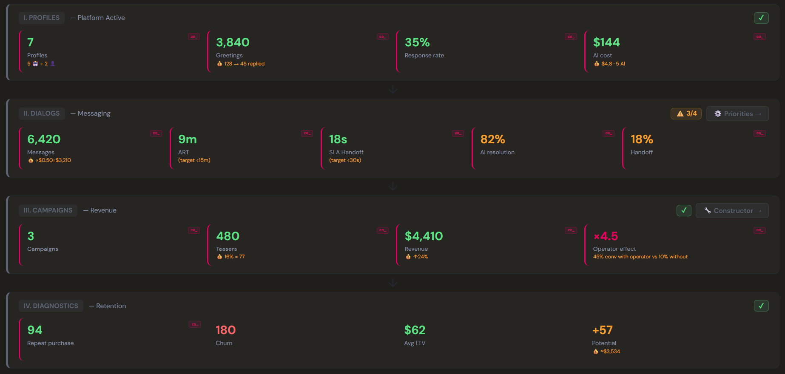Screen dimensions: 785x374
Task: Toggle the Profiles section green checkmark
Action: click(761, 18)
